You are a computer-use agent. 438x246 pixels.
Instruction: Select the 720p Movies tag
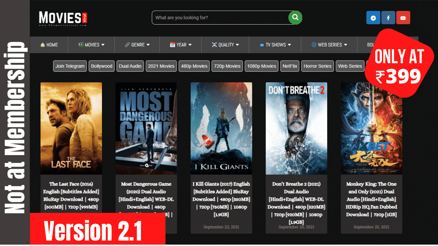tap(227, 66)
